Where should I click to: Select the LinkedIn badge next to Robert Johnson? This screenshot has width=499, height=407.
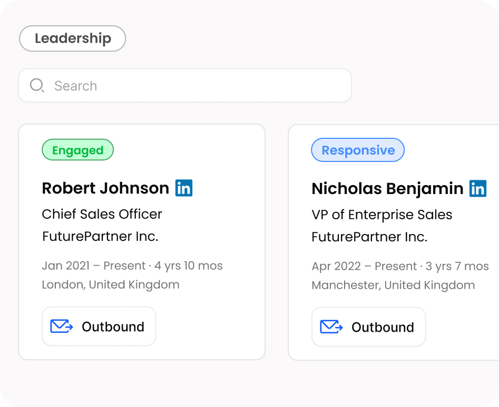[184, 188]
